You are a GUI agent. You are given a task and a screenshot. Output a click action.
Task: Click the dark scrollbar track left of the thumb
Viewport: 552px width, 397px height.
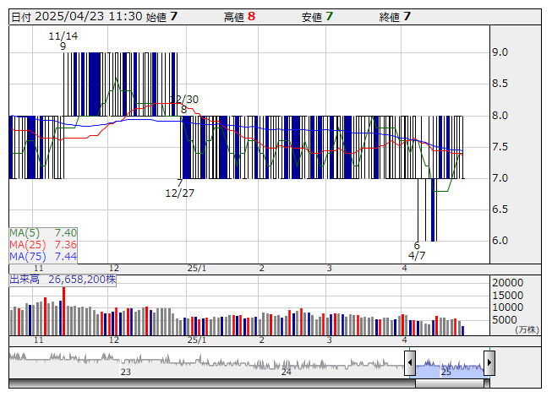pyautogui.click(x=212, y=383)
